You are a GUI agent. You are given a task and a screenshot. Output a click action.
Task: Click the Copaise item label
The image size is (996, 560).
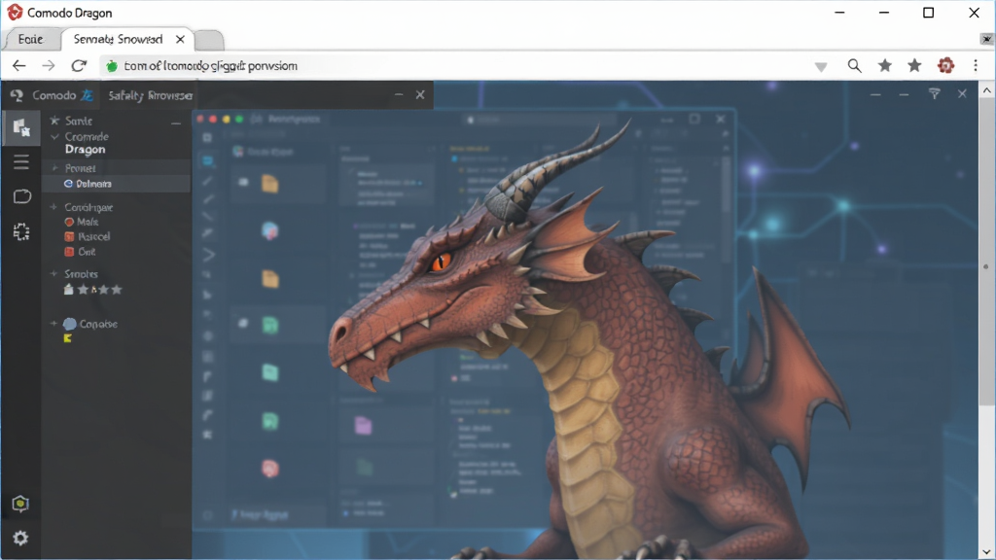click(x=98, y=324)
